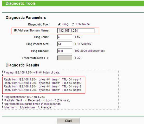Viewport: 144px width, 124px height.
Task: Focus the Ping Count field
Action: tap(65, 37)
